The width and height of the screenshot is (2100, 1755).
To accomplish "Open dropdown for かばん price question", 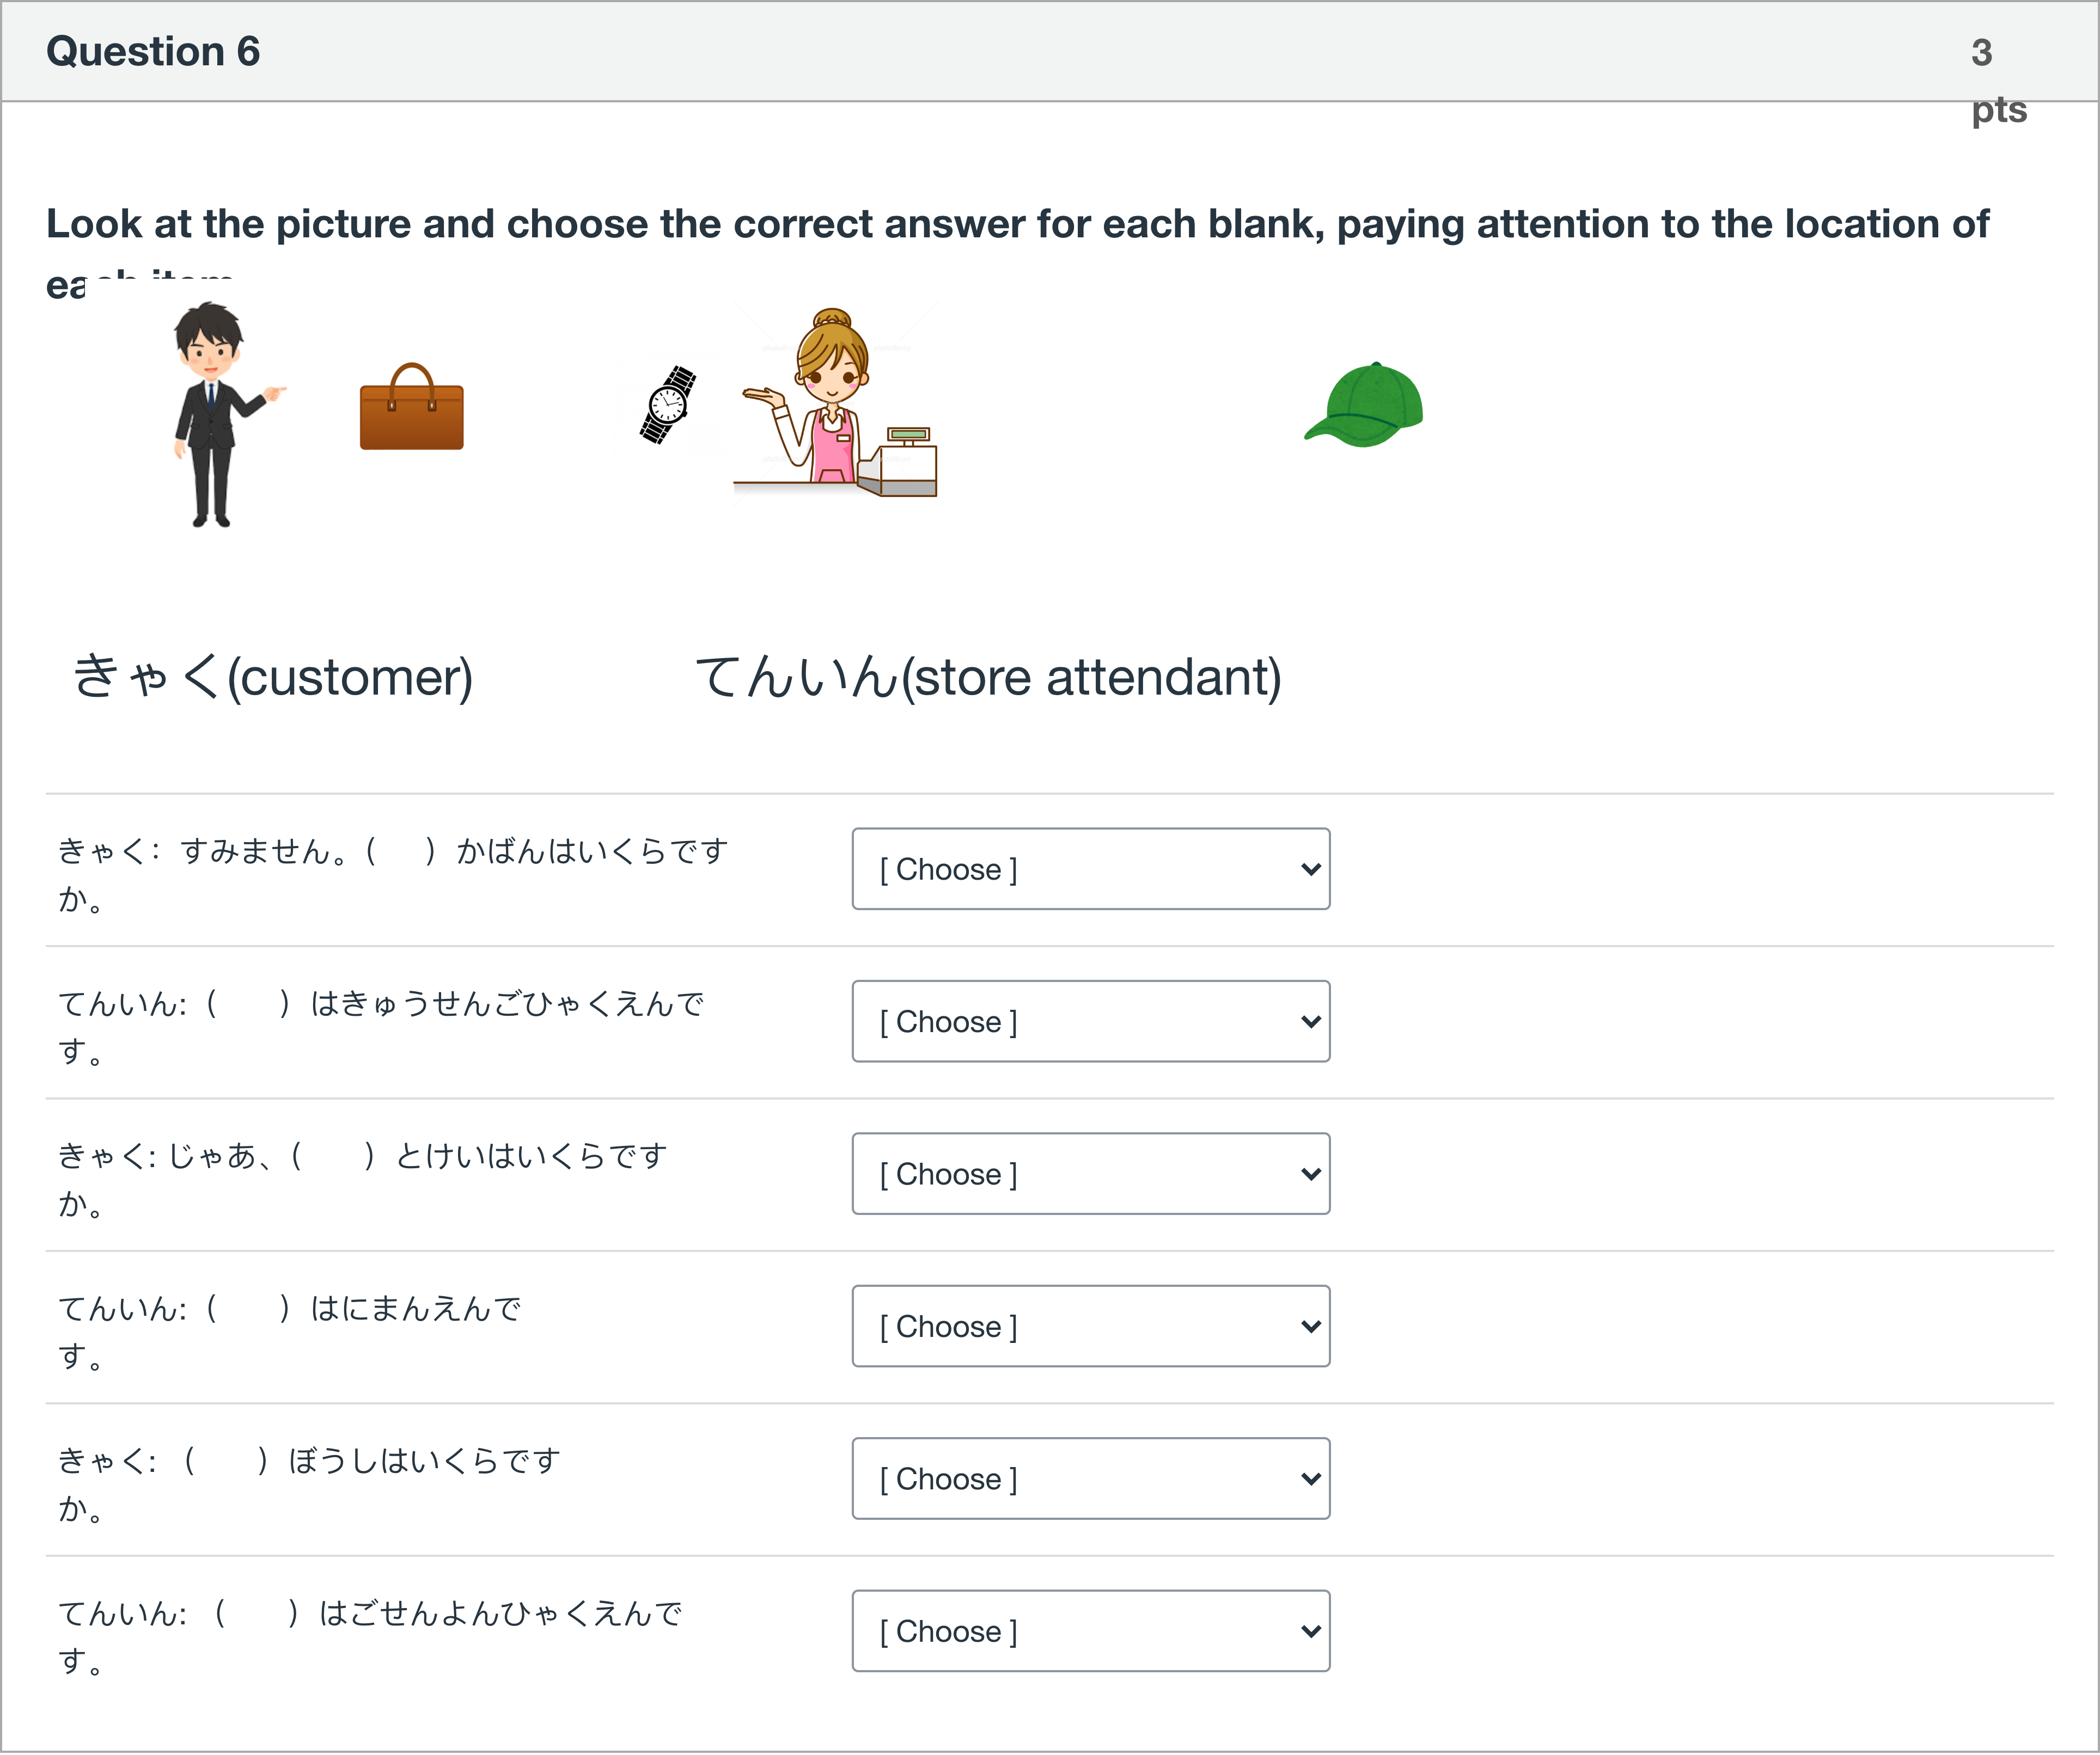I will (x=1089, y=869).
